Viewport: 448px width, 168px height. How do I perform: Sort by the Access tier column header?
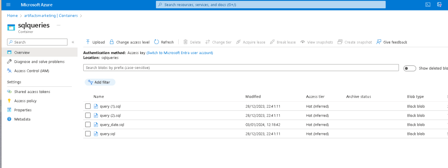point(315,96)
